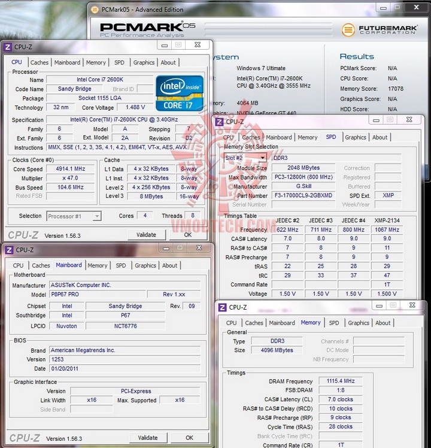This screenshot has width=431, height=448.
Task: Select About tab in the bottom-right Memory window
Action: (x=383, y=323)
